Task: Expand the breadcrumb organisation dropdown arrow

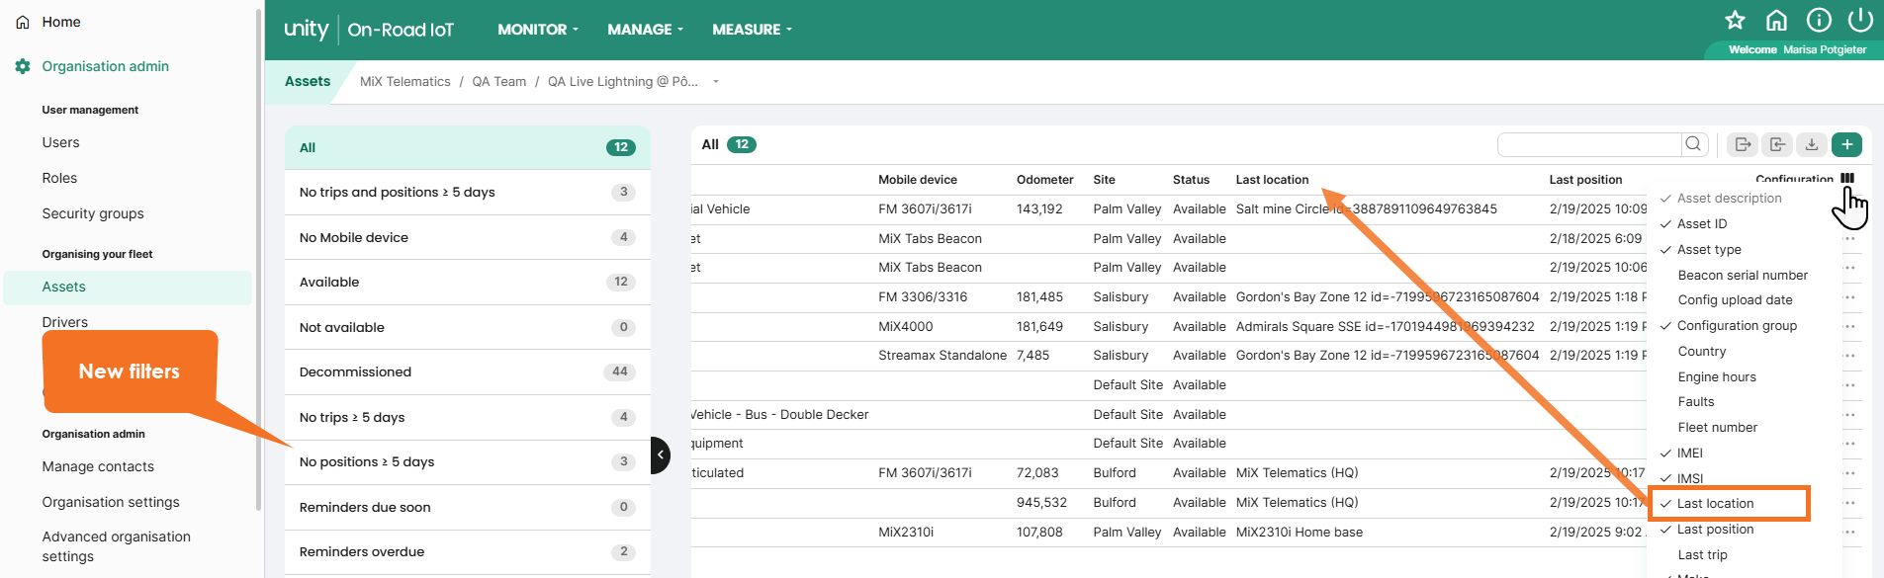Action: click(716, 82)
